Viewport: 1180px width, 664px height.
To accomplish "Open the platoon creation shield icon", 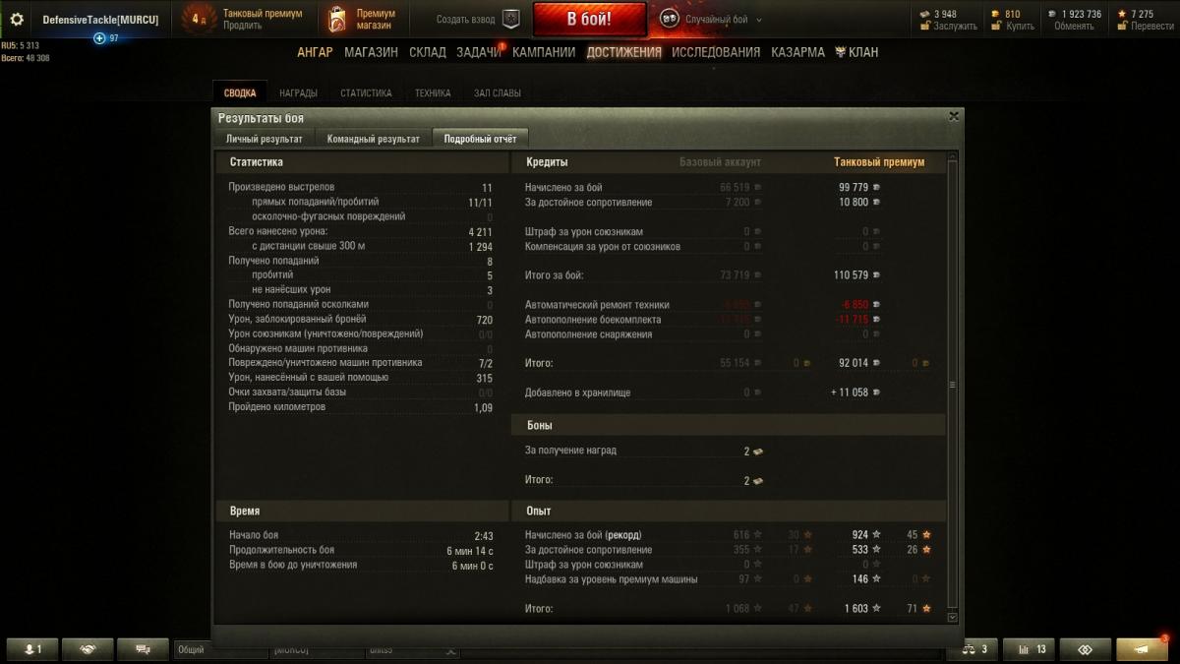I will pos(511,19).
